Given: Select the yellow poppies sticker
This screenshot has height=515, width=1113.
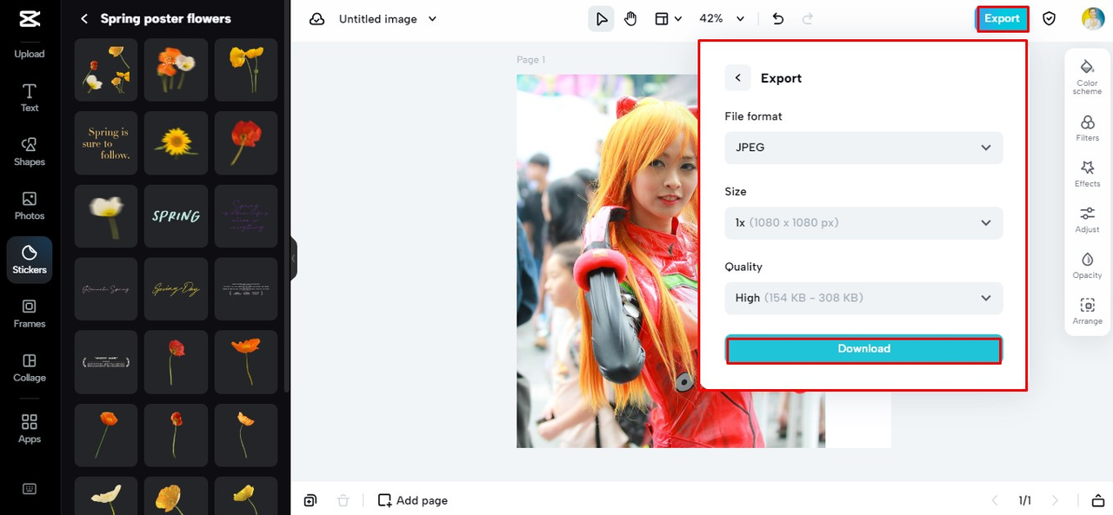Looking at the screenshot, I should (246, 69).
